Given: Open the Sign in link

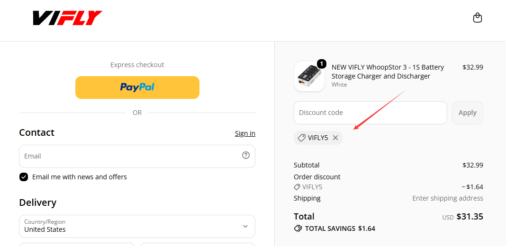Looking at the screenshot, I should pyautogui.click(x=245, y=133).
